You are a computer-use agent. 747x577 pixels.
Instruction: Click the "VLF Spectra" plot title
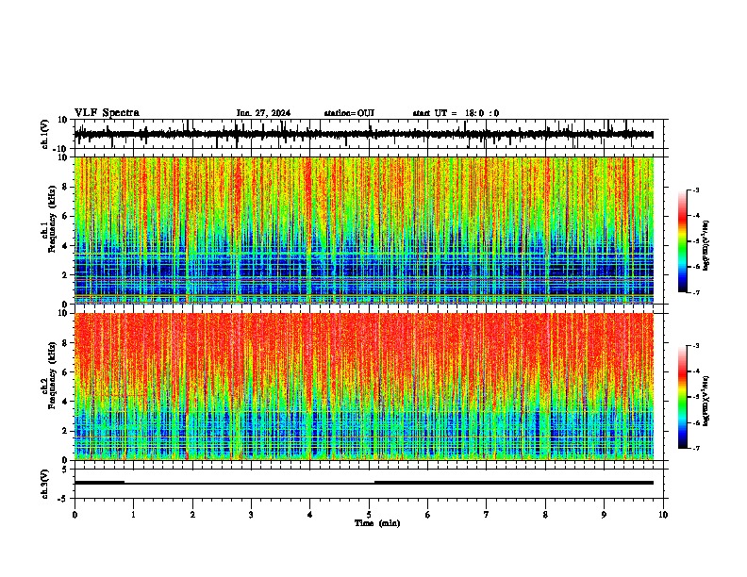(107, 113)
